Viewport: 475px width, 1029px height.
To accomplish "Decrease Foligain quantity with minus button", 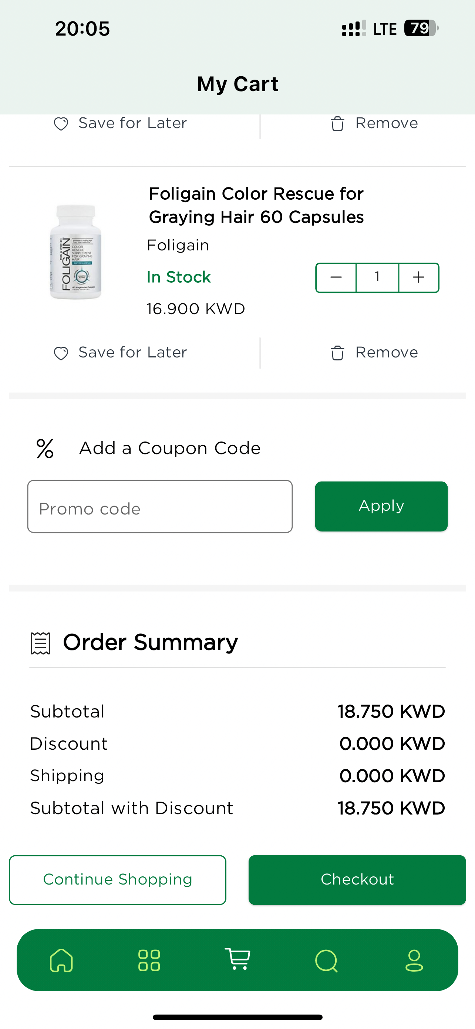I will coord(336,277).
